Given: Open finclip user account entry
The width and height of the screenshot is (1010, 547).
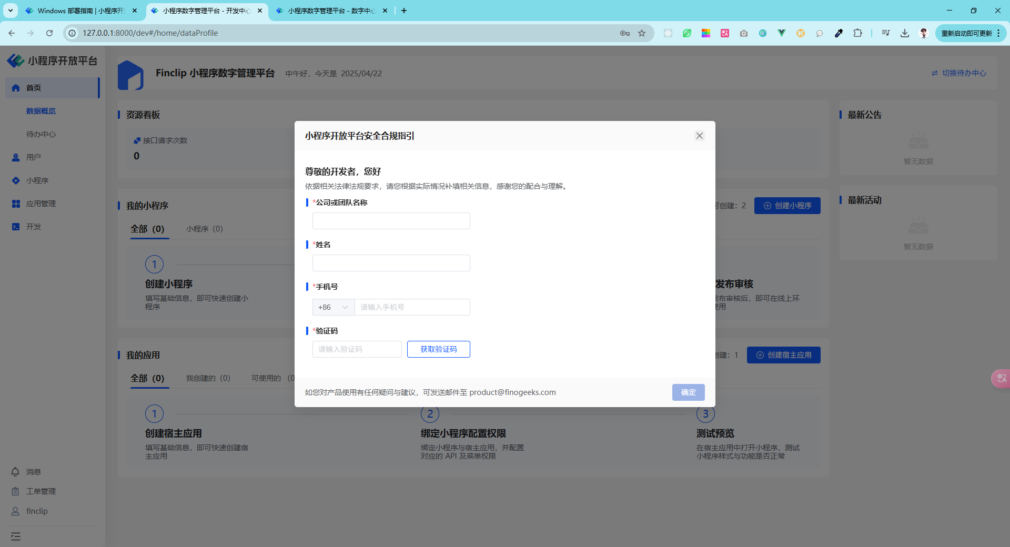Looking at the screenshot, I should point(29,511).
